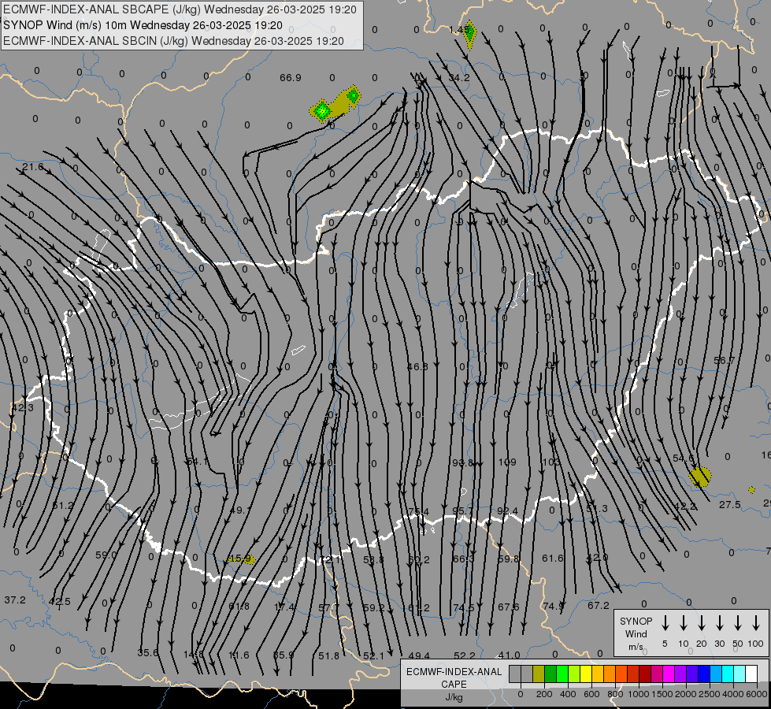The height and width of the screenshot is (709, 771).
Task: Click the 30 m/s wind arrow in legend
Action: 720,623
